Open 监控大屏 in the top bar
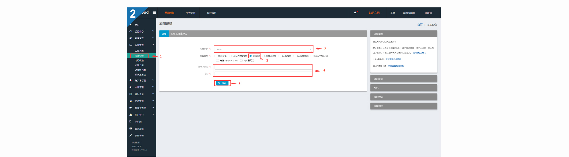Image resolution: width=569 pixels, height=157 pixels. point(212,13)
